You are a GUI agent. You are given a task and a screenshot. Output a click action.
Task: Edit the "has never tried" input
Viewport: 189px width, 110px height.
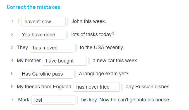96,87
